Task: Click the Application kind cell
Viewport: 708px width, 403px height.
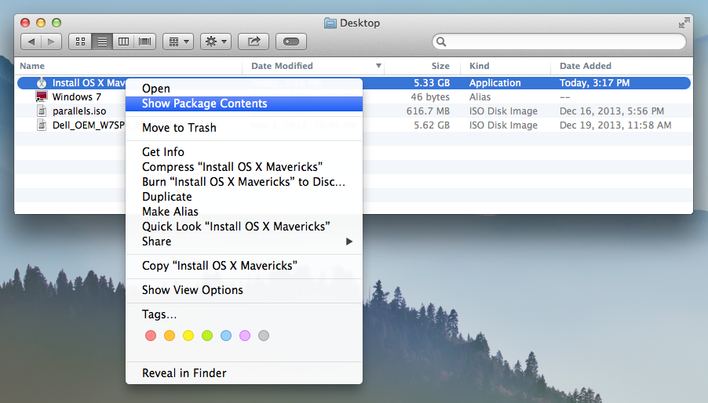Action: 495,83
